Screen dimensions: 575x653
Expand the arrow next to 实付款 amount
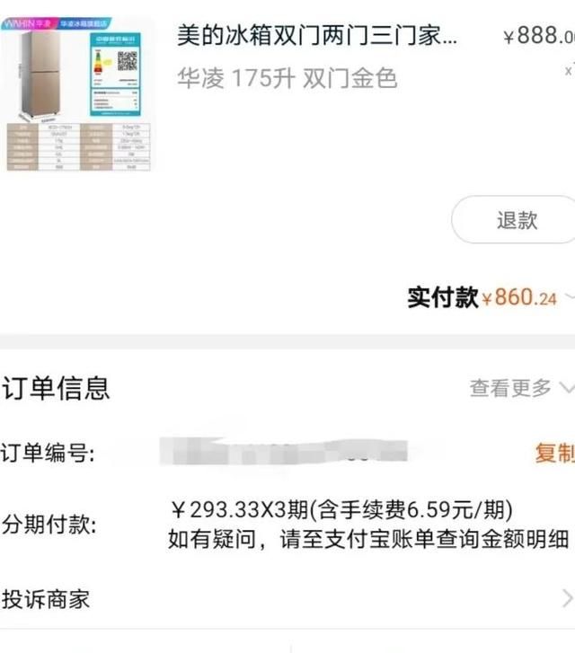(x=570, y=297)
